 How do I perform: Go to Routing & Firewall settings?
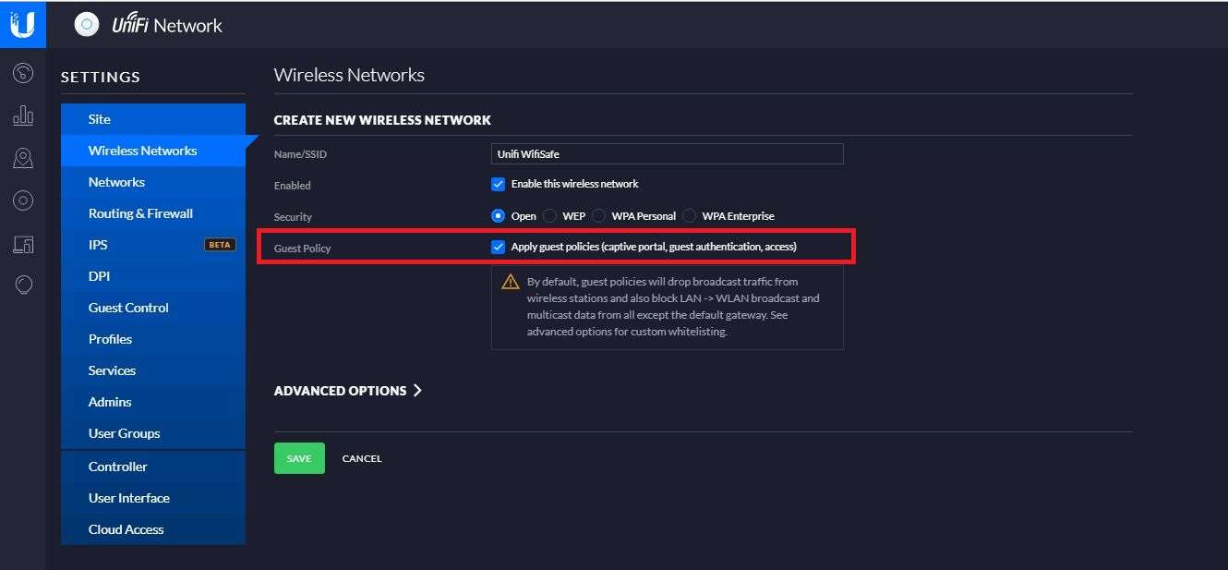point(140,213)
